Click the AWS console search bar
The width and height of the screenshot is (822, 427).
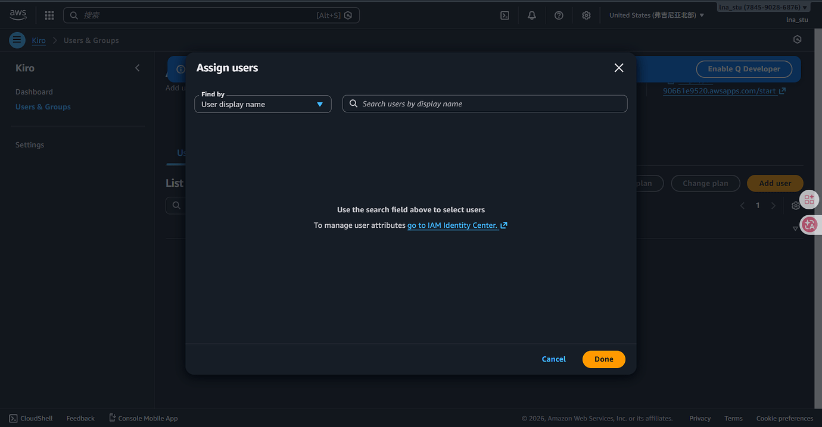(x=211, y=15)
